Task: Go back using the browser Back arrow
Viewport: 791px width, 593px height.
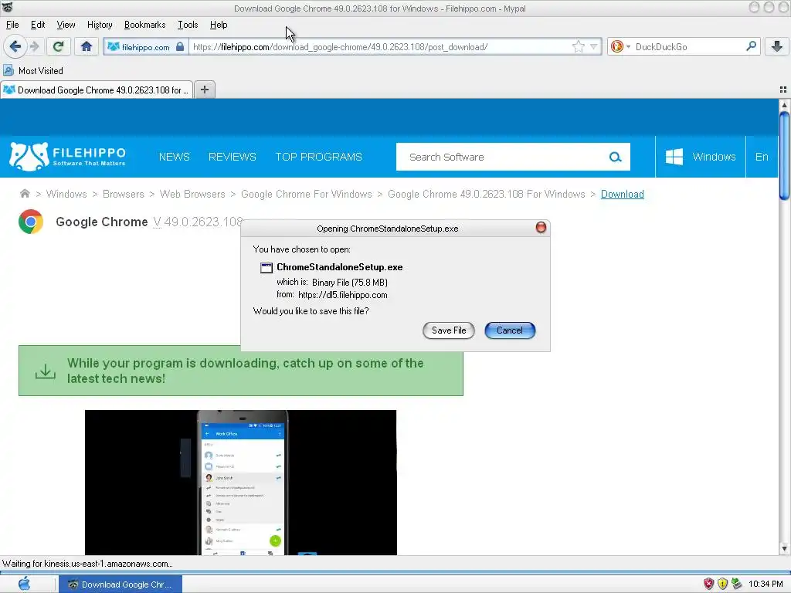Action: point(15,46)
